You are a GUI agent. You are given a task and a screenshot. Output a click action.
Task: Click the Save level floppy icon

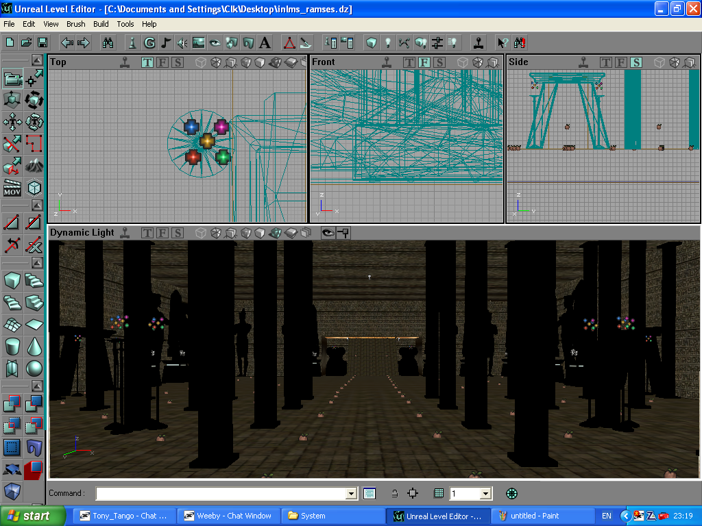pyautogui.click(x=43, y=42)
